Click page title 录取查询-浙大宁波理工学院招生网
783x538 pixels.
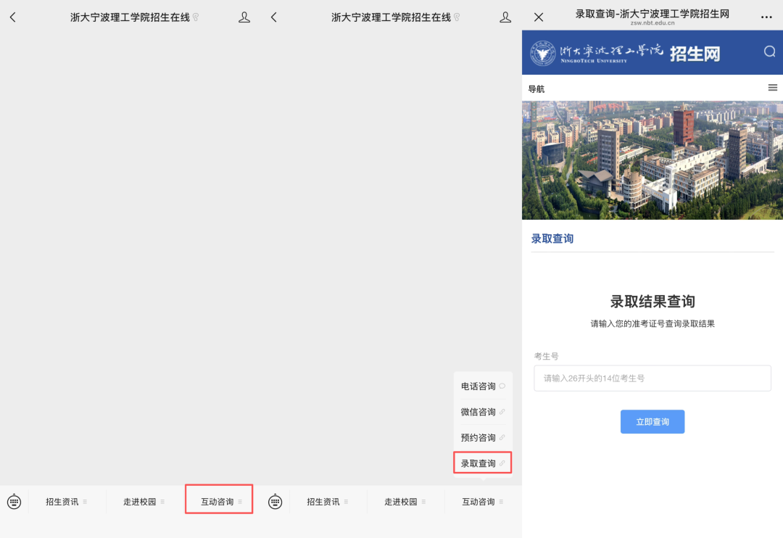[652, 14]
